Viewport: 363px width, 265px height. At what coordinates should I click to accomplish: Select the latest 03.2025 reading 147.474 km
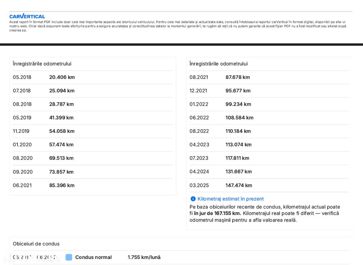pos(269,185)
